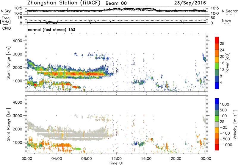The image size is (238, 165).
Task: Click the 'Zhongshan Station (fitACF)' title
Action: tap(64, 3)
